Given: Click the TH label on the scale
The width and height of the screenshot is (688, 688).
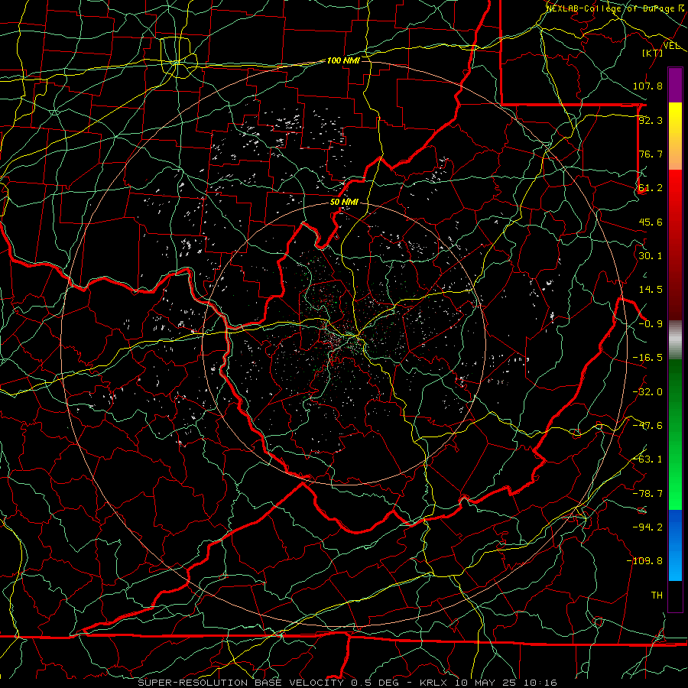Looking at the screenshot, I should 657,596.
